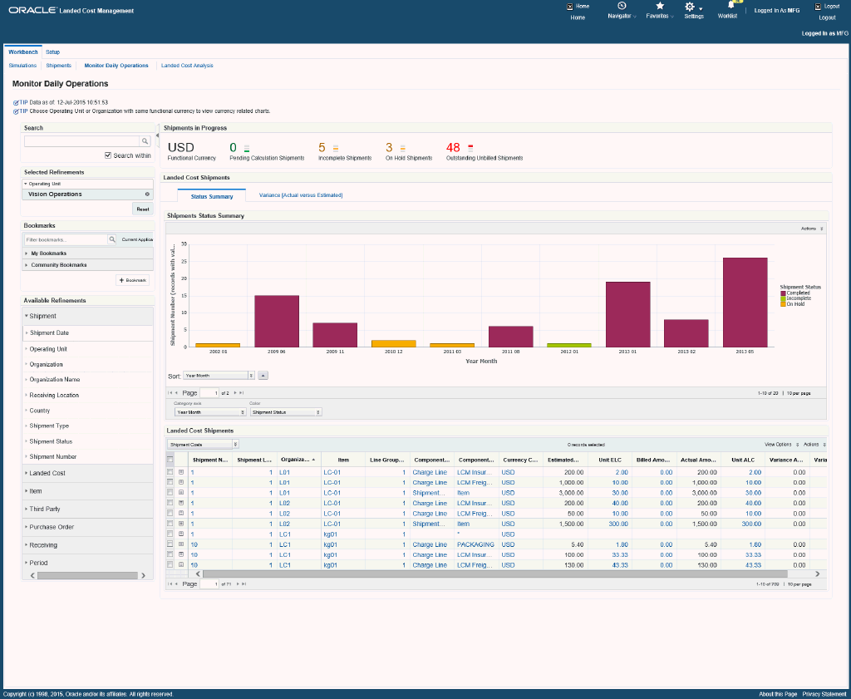Viewport: 851px width, 699px height.
Task: Open the Landed Cost Analysis subtab
Action: (187, 65)
